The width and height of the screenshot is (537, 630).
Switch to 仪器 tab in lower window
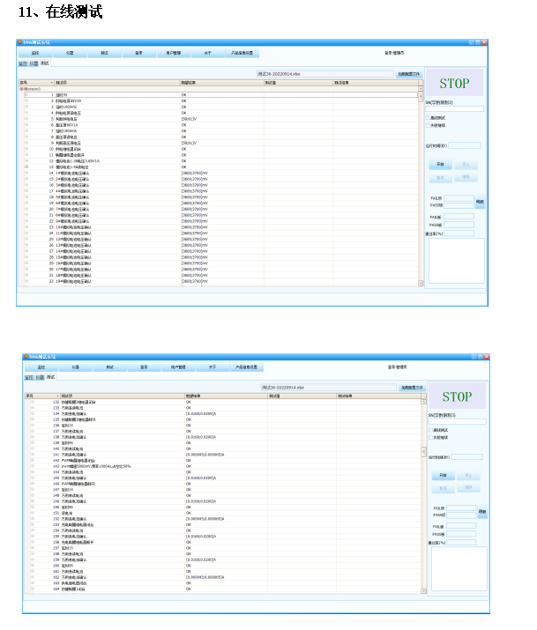point(40,377)
